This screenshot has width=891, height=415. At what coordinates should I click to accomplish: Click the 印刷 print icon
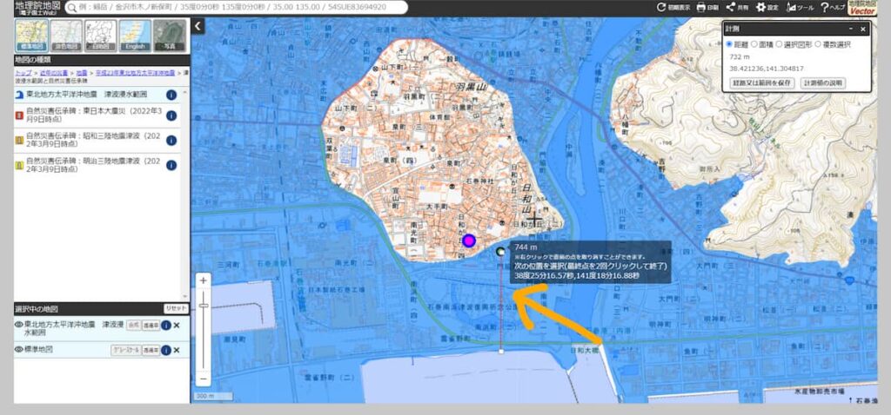pyautogui.click(x=707, y=8)
